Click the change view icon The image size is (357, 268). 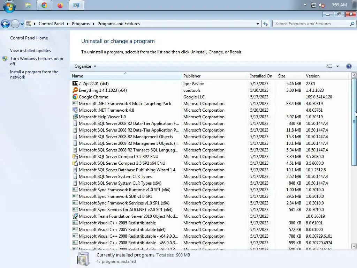pyautogui.click(x=329, y=66)
